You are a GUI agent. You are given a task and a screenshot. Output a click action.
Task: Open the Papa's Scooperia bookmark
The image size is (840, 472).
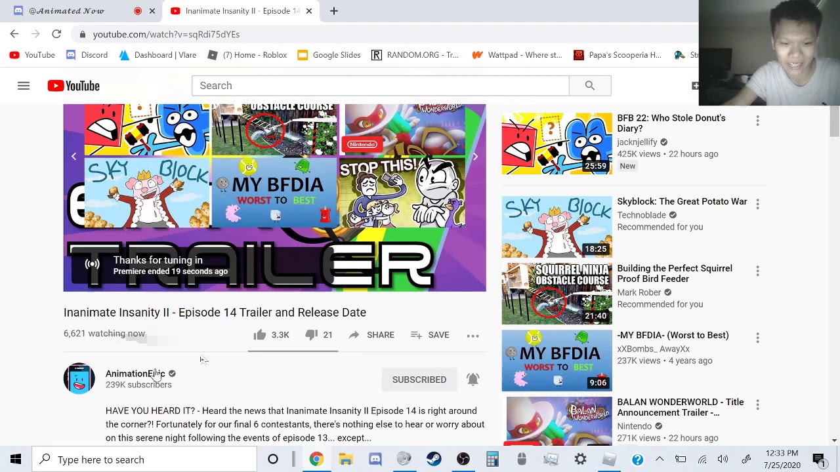pyautogui.click(x=618, y=55)
